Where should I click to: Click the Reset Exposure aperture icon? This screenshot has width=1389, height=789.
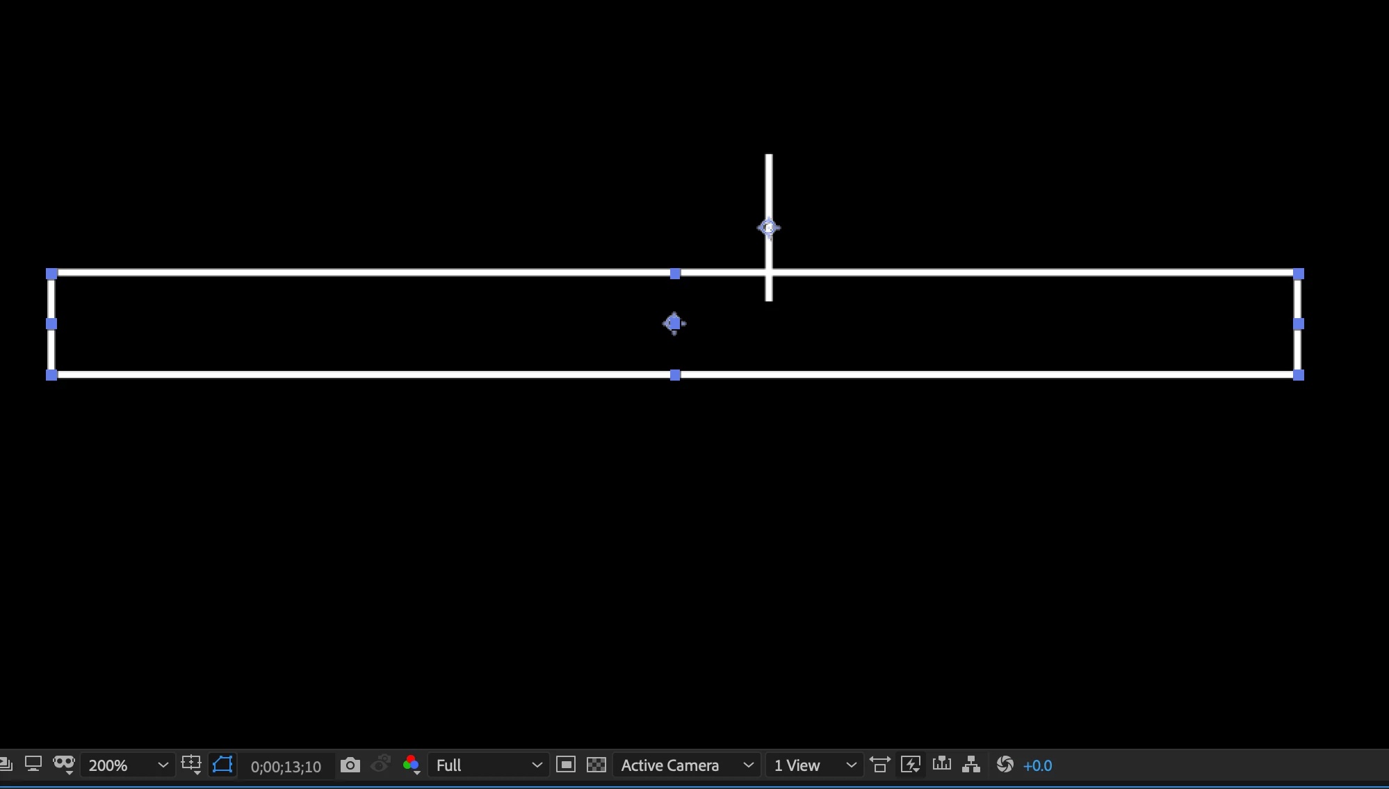coord(1005,765)
